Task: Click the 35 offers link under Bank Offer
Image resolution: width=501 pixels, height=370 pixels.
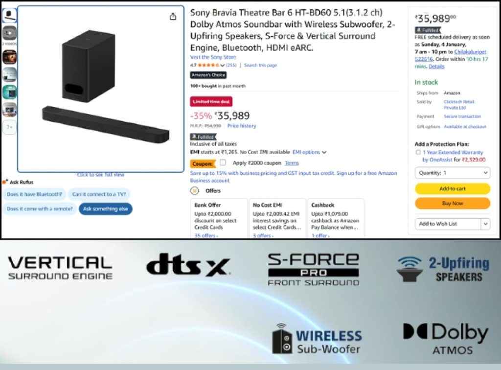Action: click(x=206, y=235)
